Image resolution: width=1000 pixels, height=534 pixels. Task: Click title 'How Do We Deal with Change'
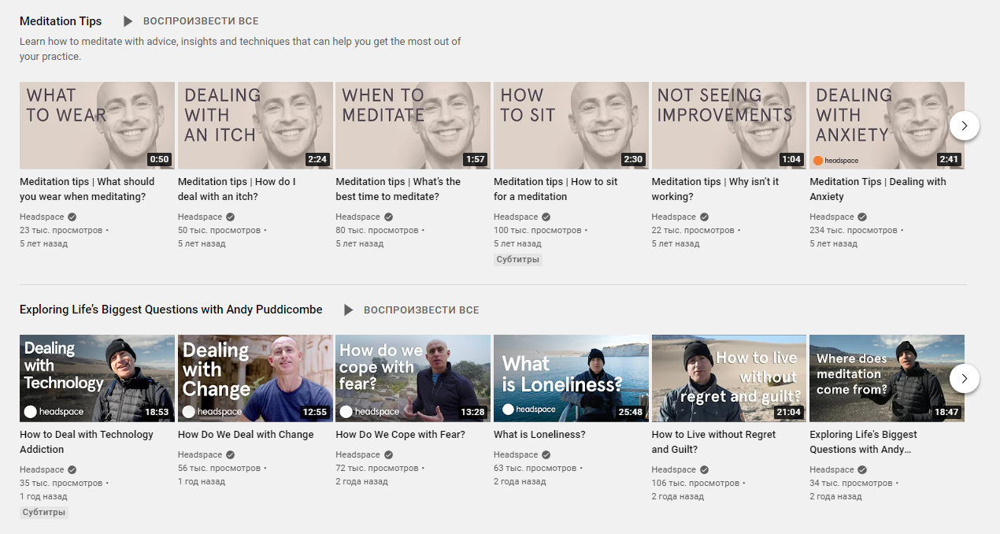click(x=246, y=435)
